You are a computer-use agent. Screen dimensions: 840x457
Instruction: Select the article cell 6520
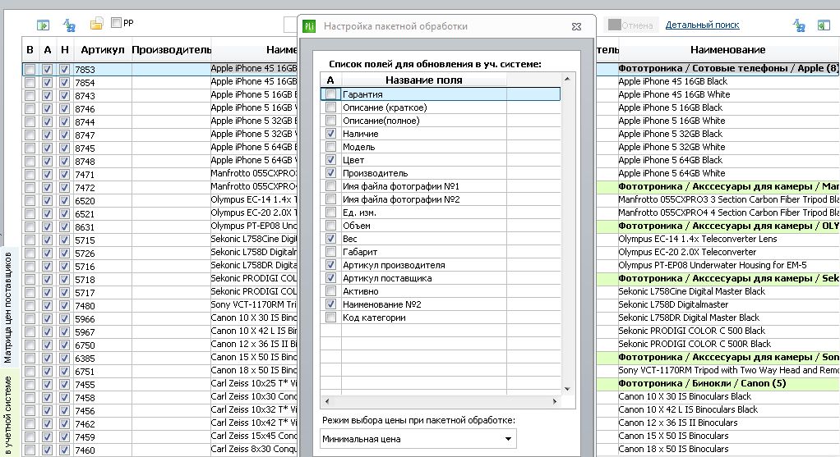pos(102,200)
